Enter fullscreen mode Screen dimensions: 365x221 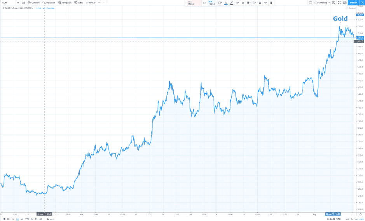pos(339,3)
